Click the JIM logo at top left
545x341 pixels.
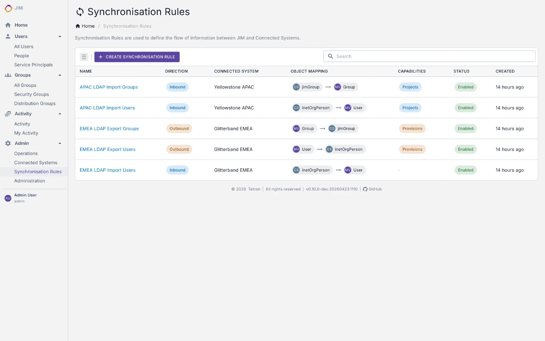[9, 8]
